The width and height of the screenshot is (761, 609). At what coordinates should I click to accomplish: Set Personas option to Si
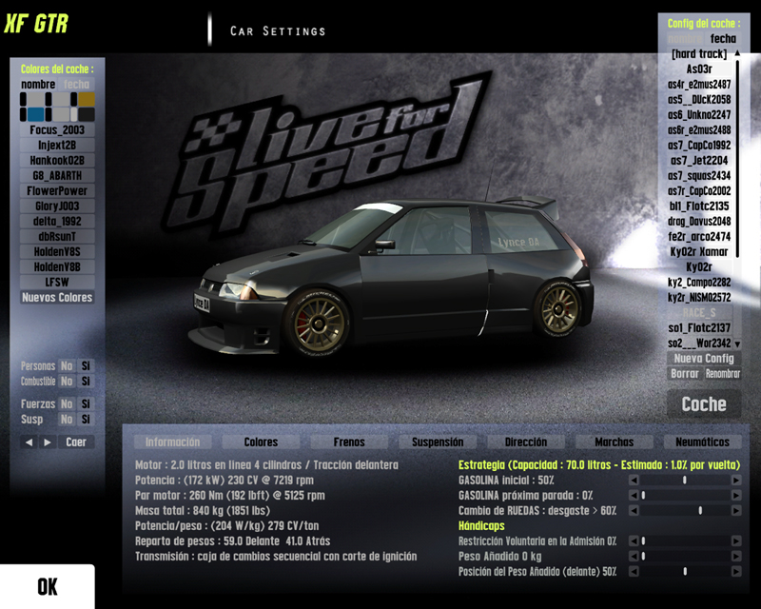click(x=86, y=365)
